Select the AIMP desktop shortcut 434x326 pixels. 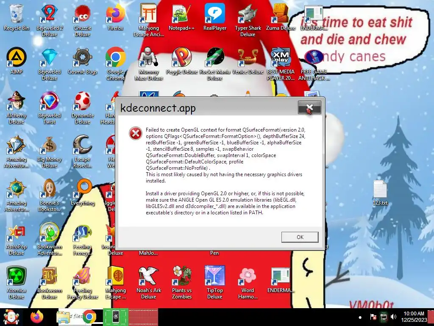17,61
